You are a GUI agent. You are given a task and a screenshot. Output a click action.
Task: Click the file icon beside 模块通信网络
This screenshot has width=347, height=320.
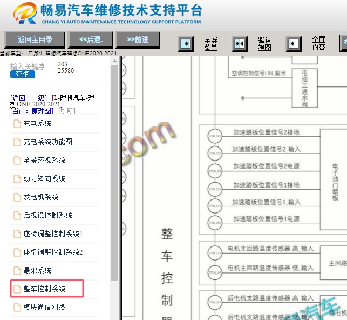[17, 308]
